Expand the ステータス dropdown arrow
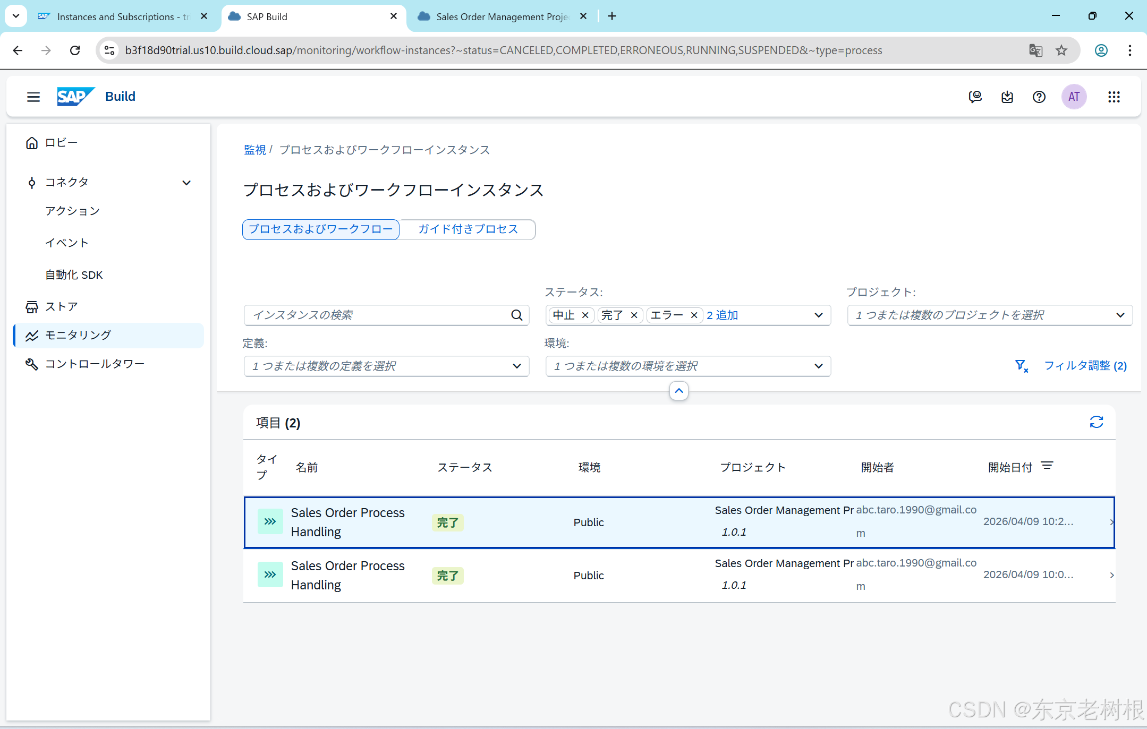The image size is (1147, 729). click(818, 315)
